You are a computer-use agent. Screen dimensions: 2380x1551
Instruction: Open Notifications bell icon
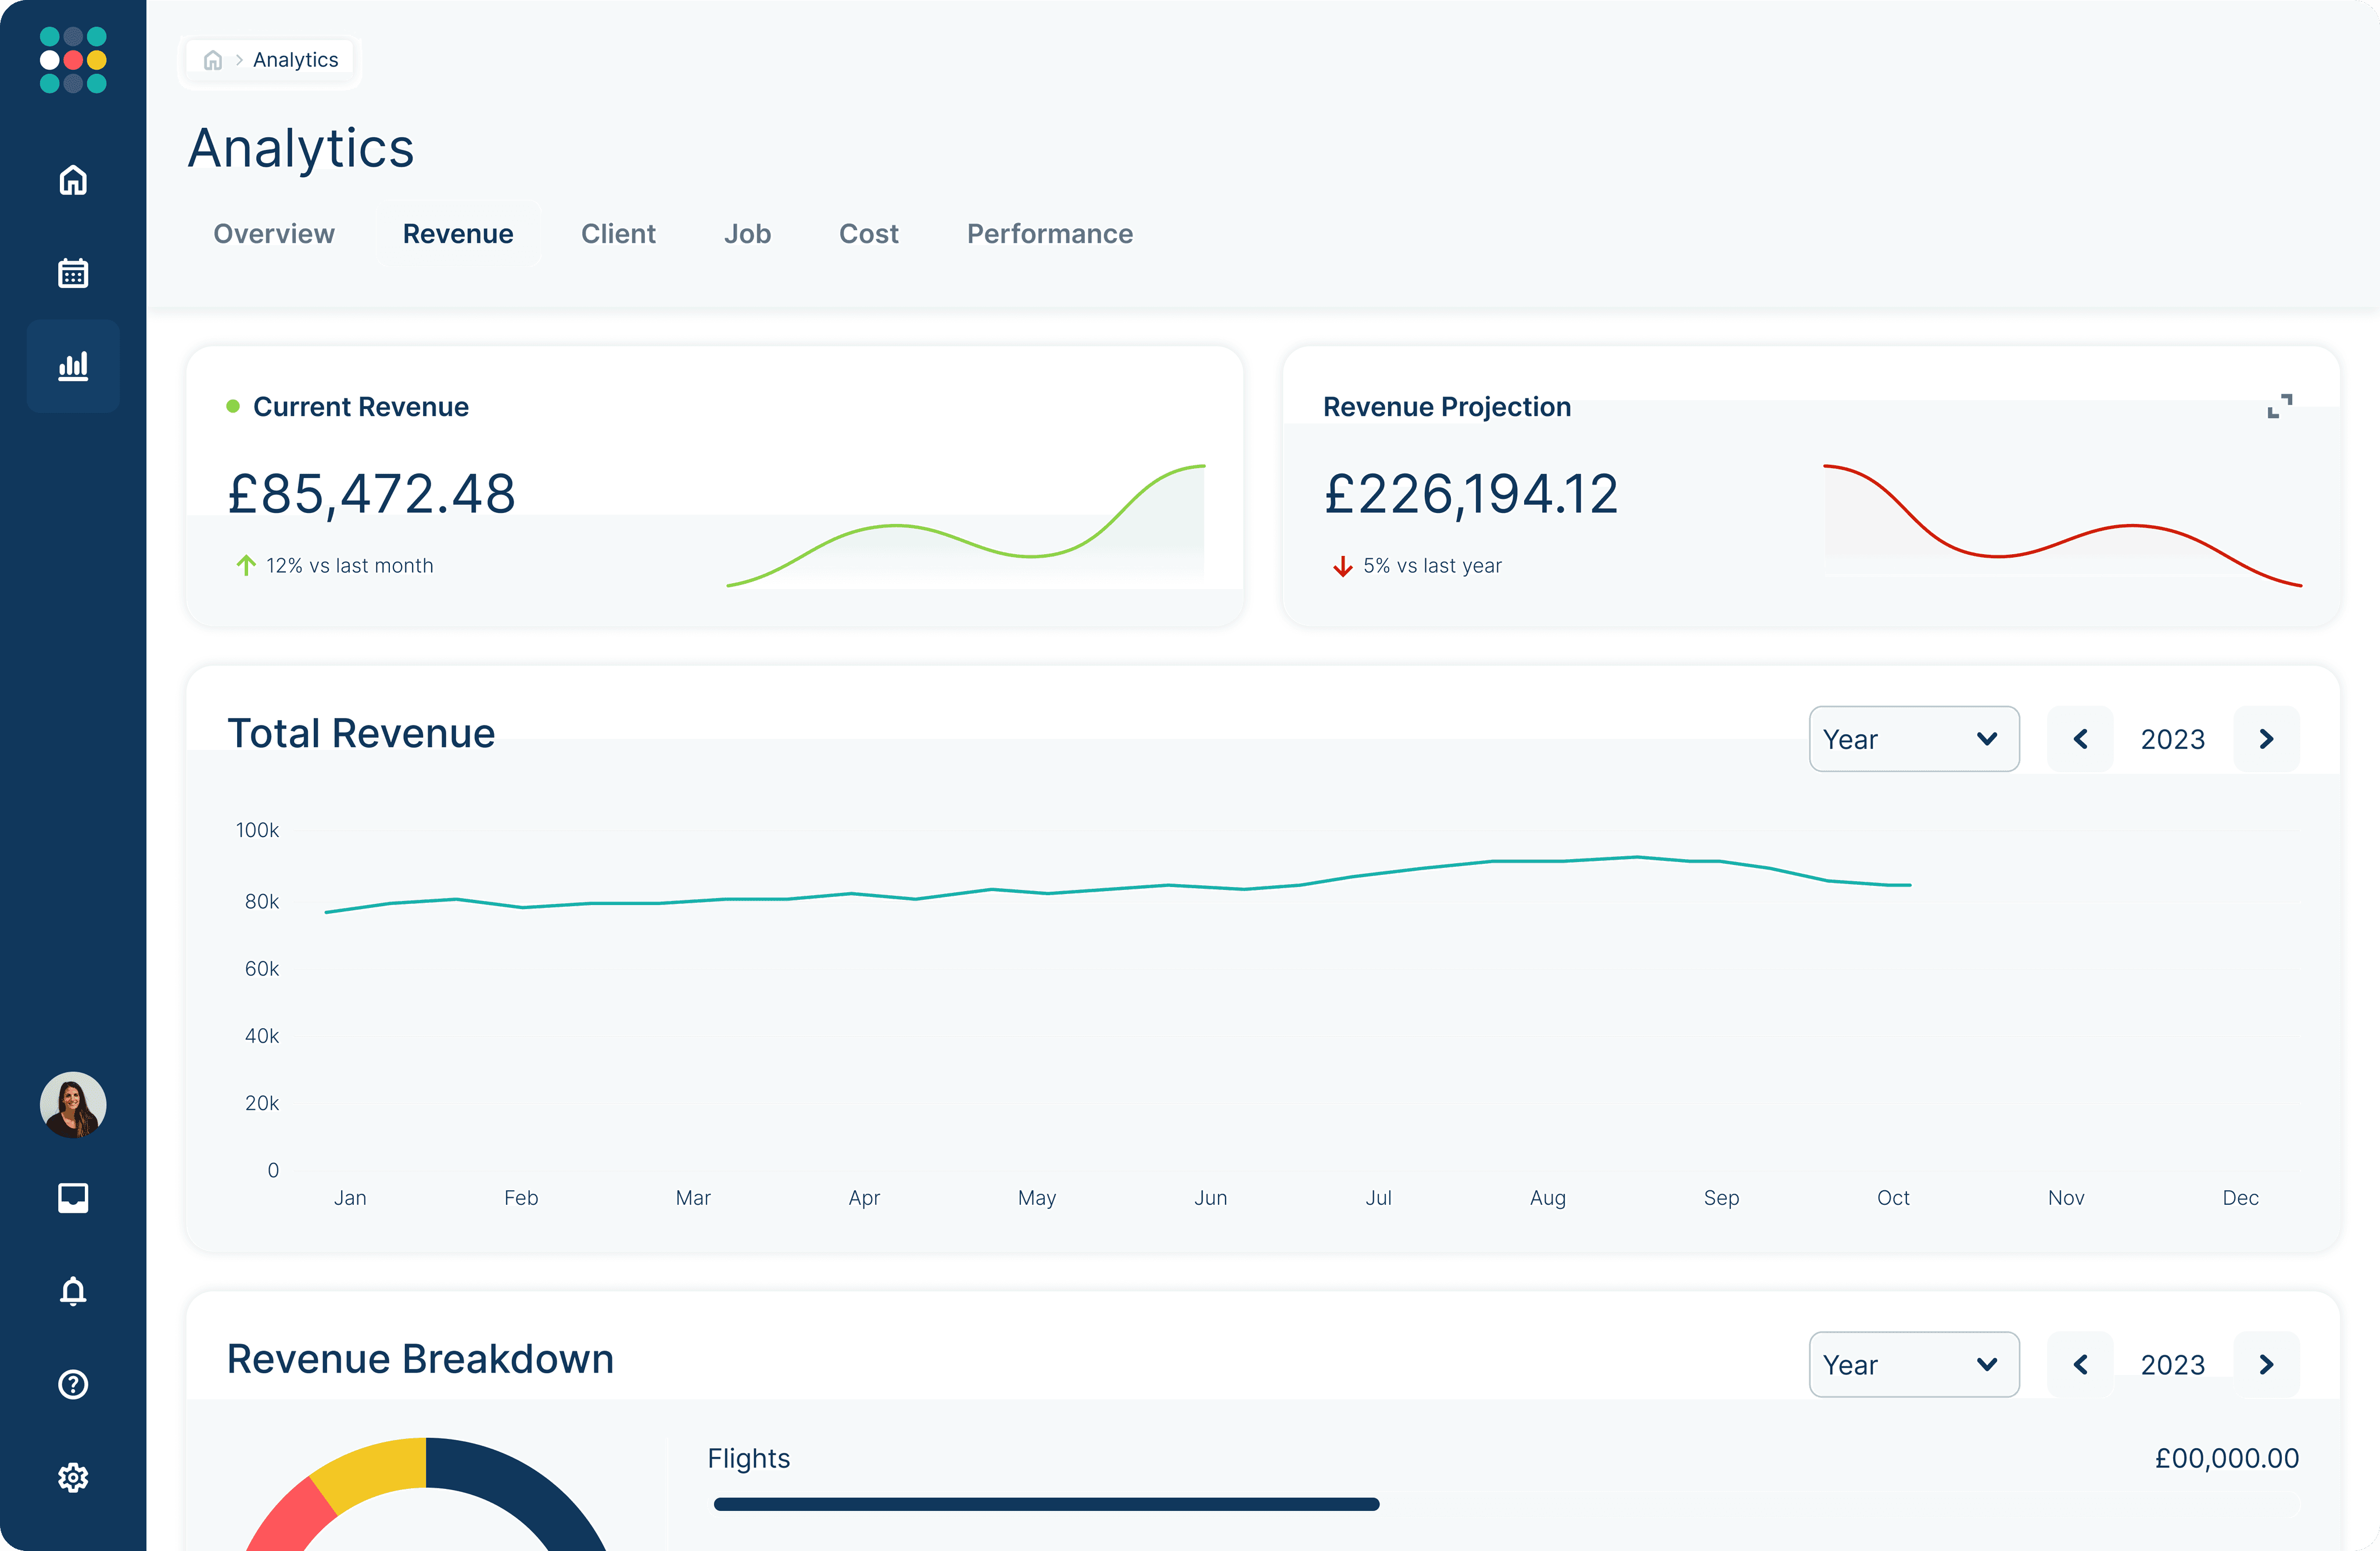(73, 1291)
